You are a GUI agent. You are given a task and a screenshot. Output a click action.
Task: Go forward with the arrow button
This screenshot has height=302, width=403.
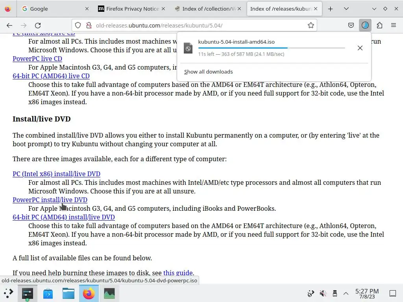pyautogui.click(x=24, y=25)
